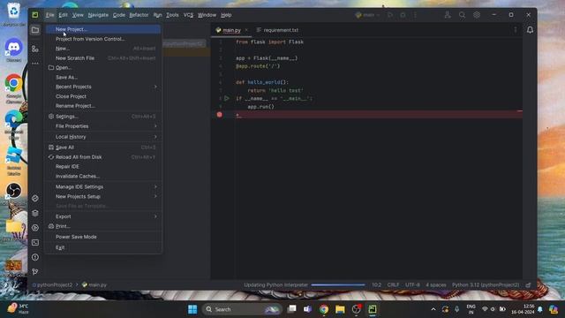Select Save All menu entry
The height and width of the screenshot is (318, 565).
coord(103,148)
